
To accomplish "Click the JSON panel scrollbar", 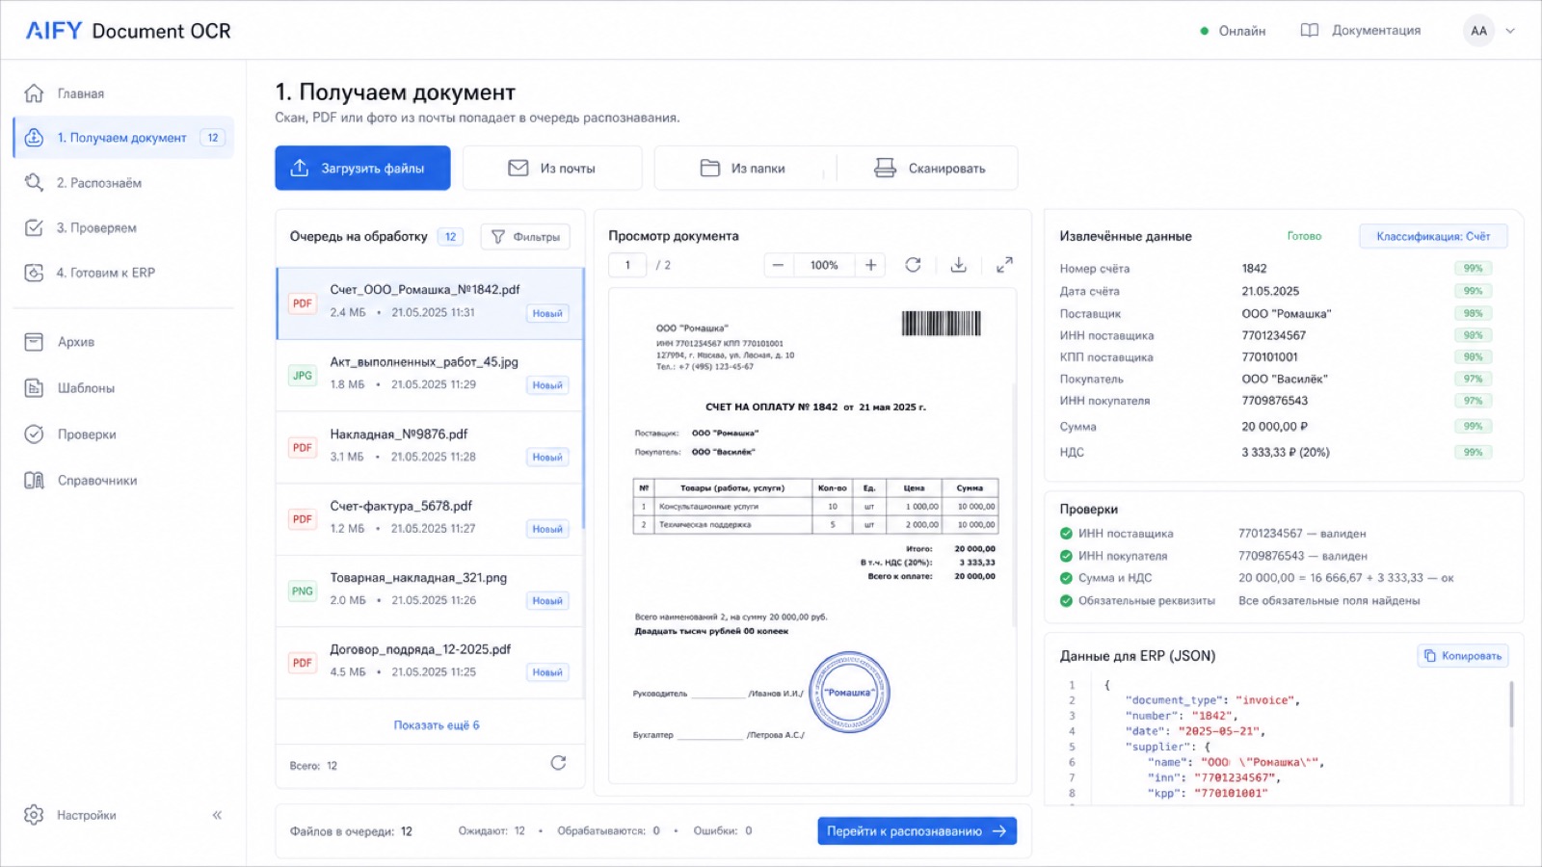I will (1511, 704).
